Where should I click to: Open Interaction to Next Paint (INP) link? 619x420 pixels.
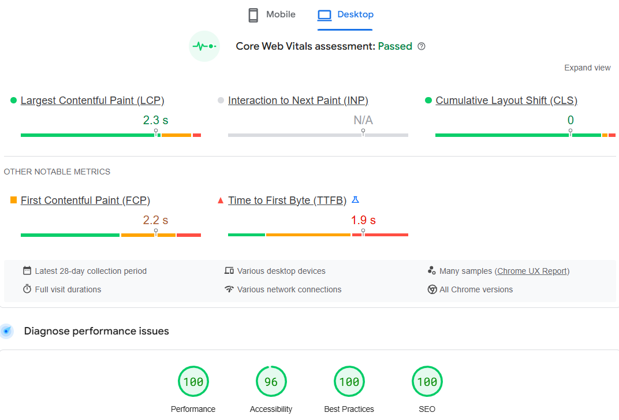tap(298, 101)
